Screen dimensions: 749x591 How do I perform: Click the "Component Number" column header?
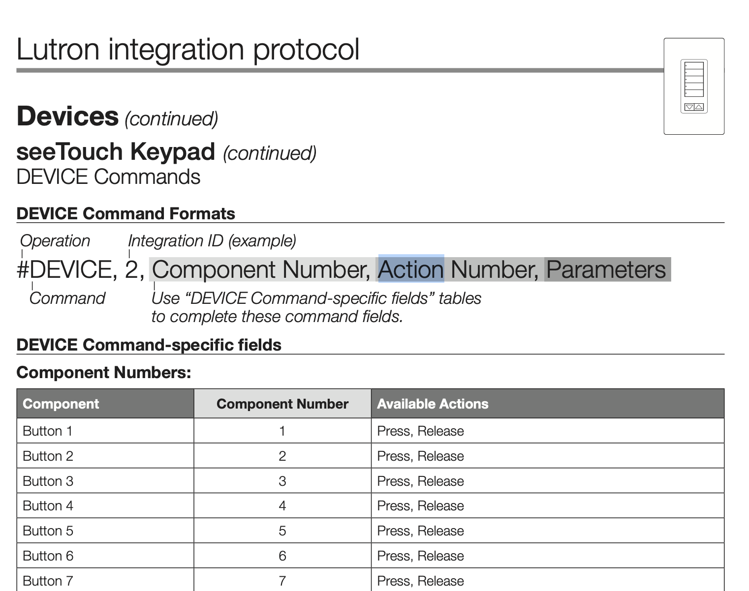(282, 404)
